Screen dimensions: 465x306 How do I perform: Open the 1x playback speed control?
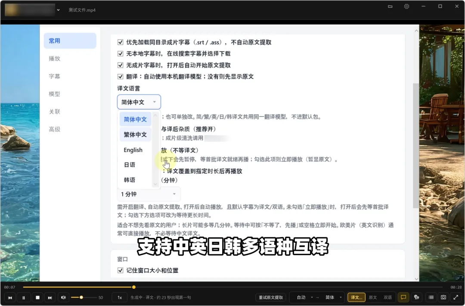(x=120, y=297)
